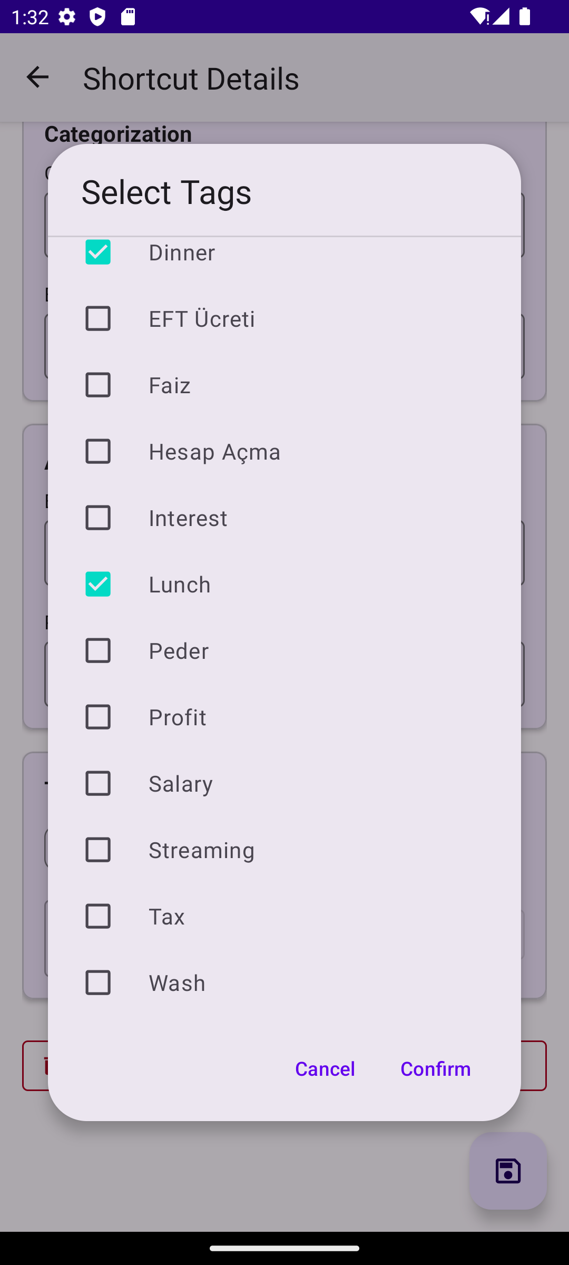Check the Tax tag checkbox

(98, 916)
